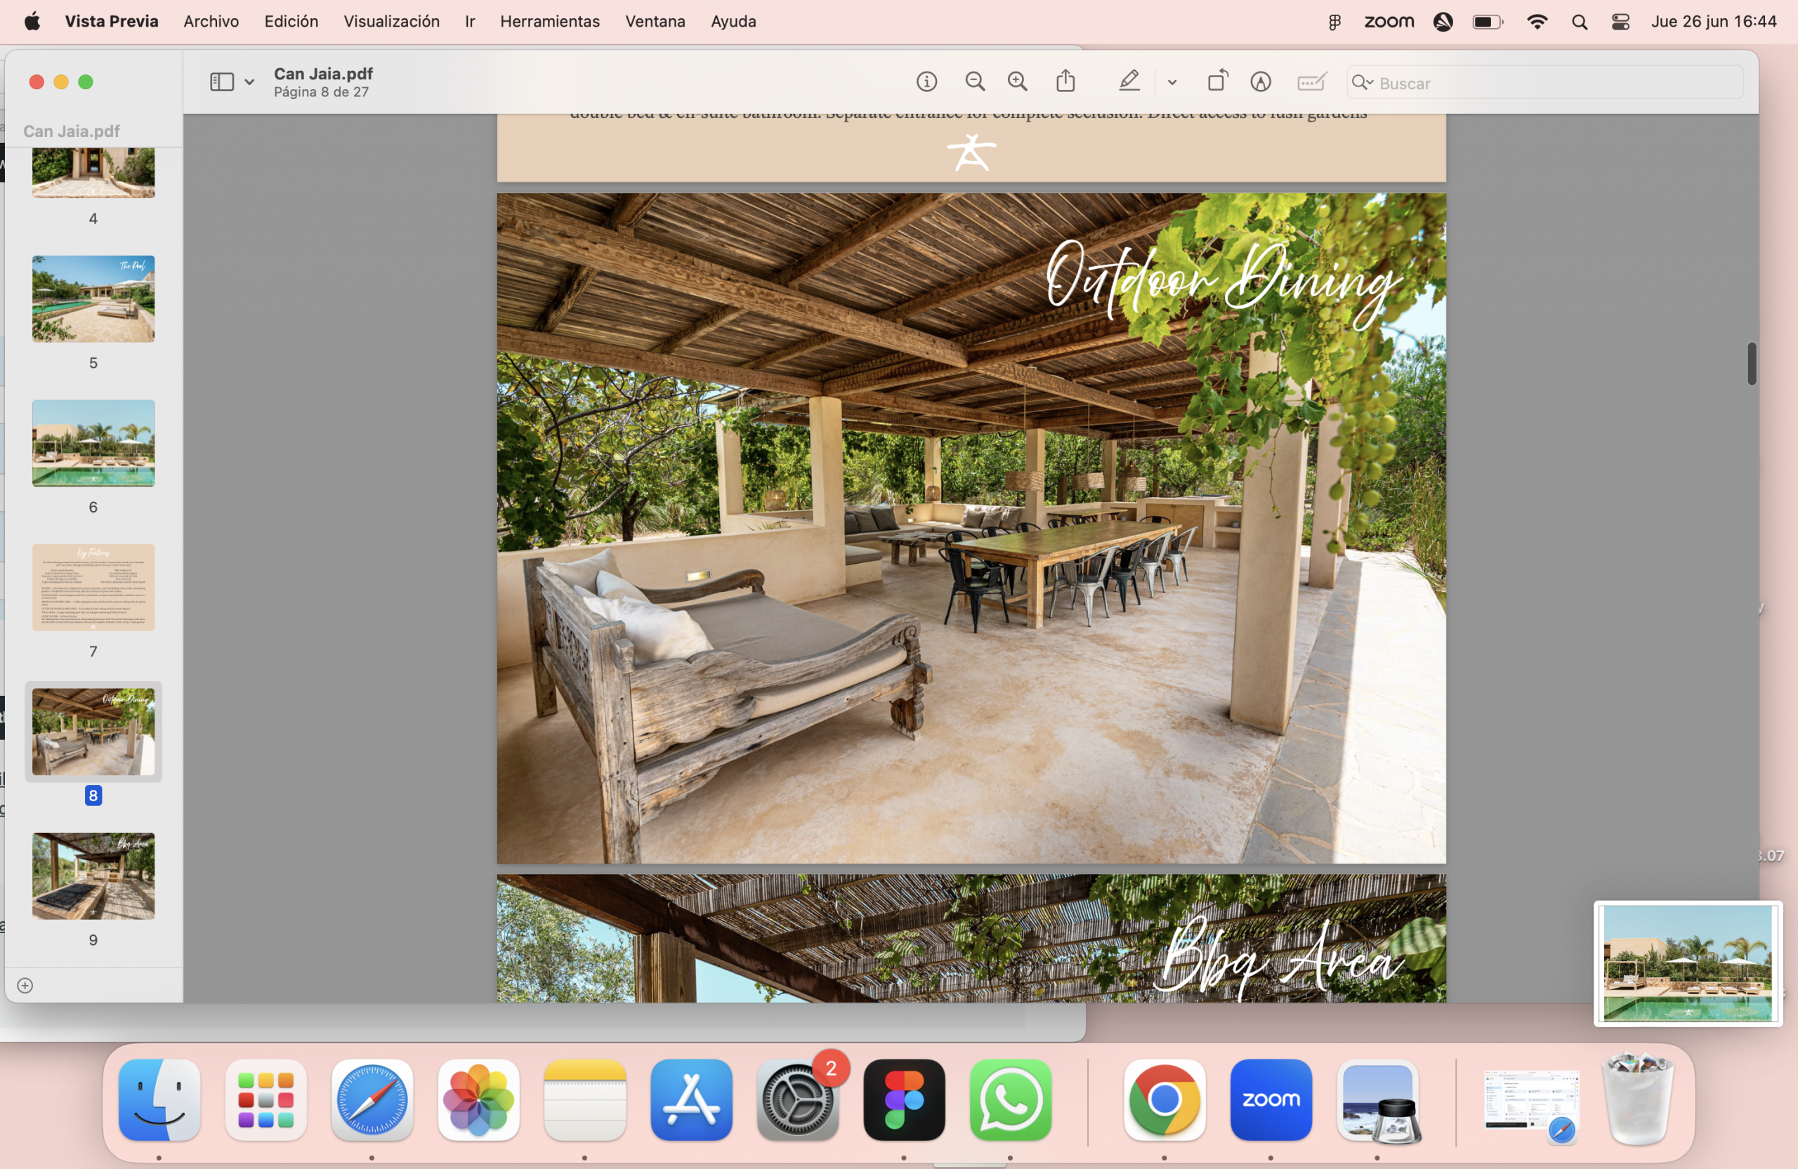This screenshot has width=1798, height=1169.
Task: Show the Markup toolbar circled-pen icon
Action: click(1260, 81)
